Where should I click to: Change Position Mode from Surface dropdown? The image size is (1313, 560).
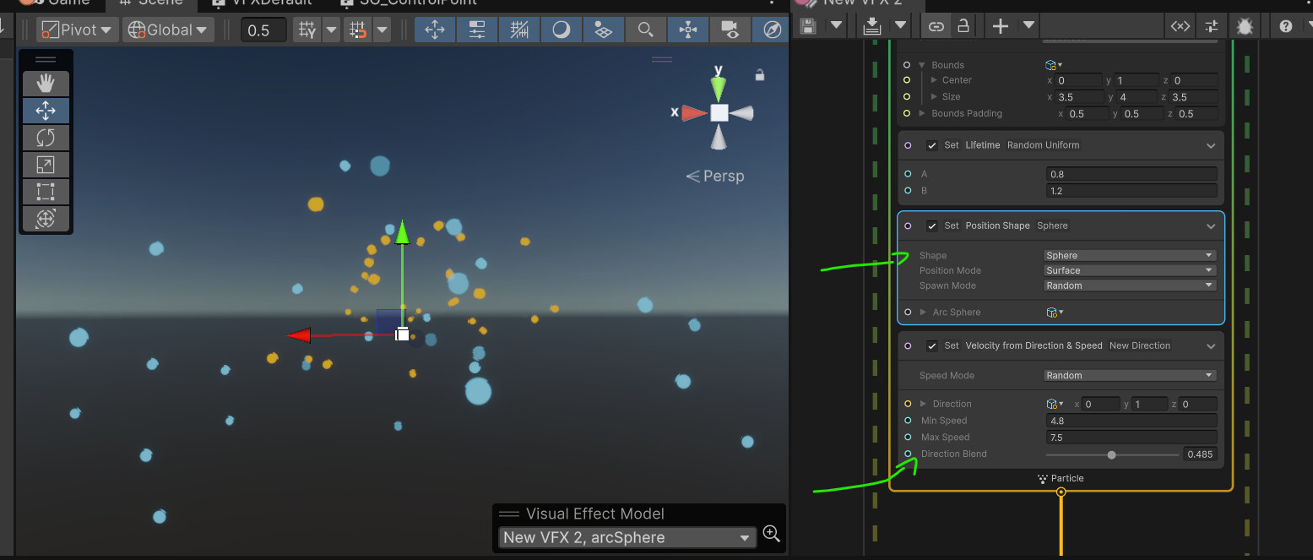pos(1129,270)
